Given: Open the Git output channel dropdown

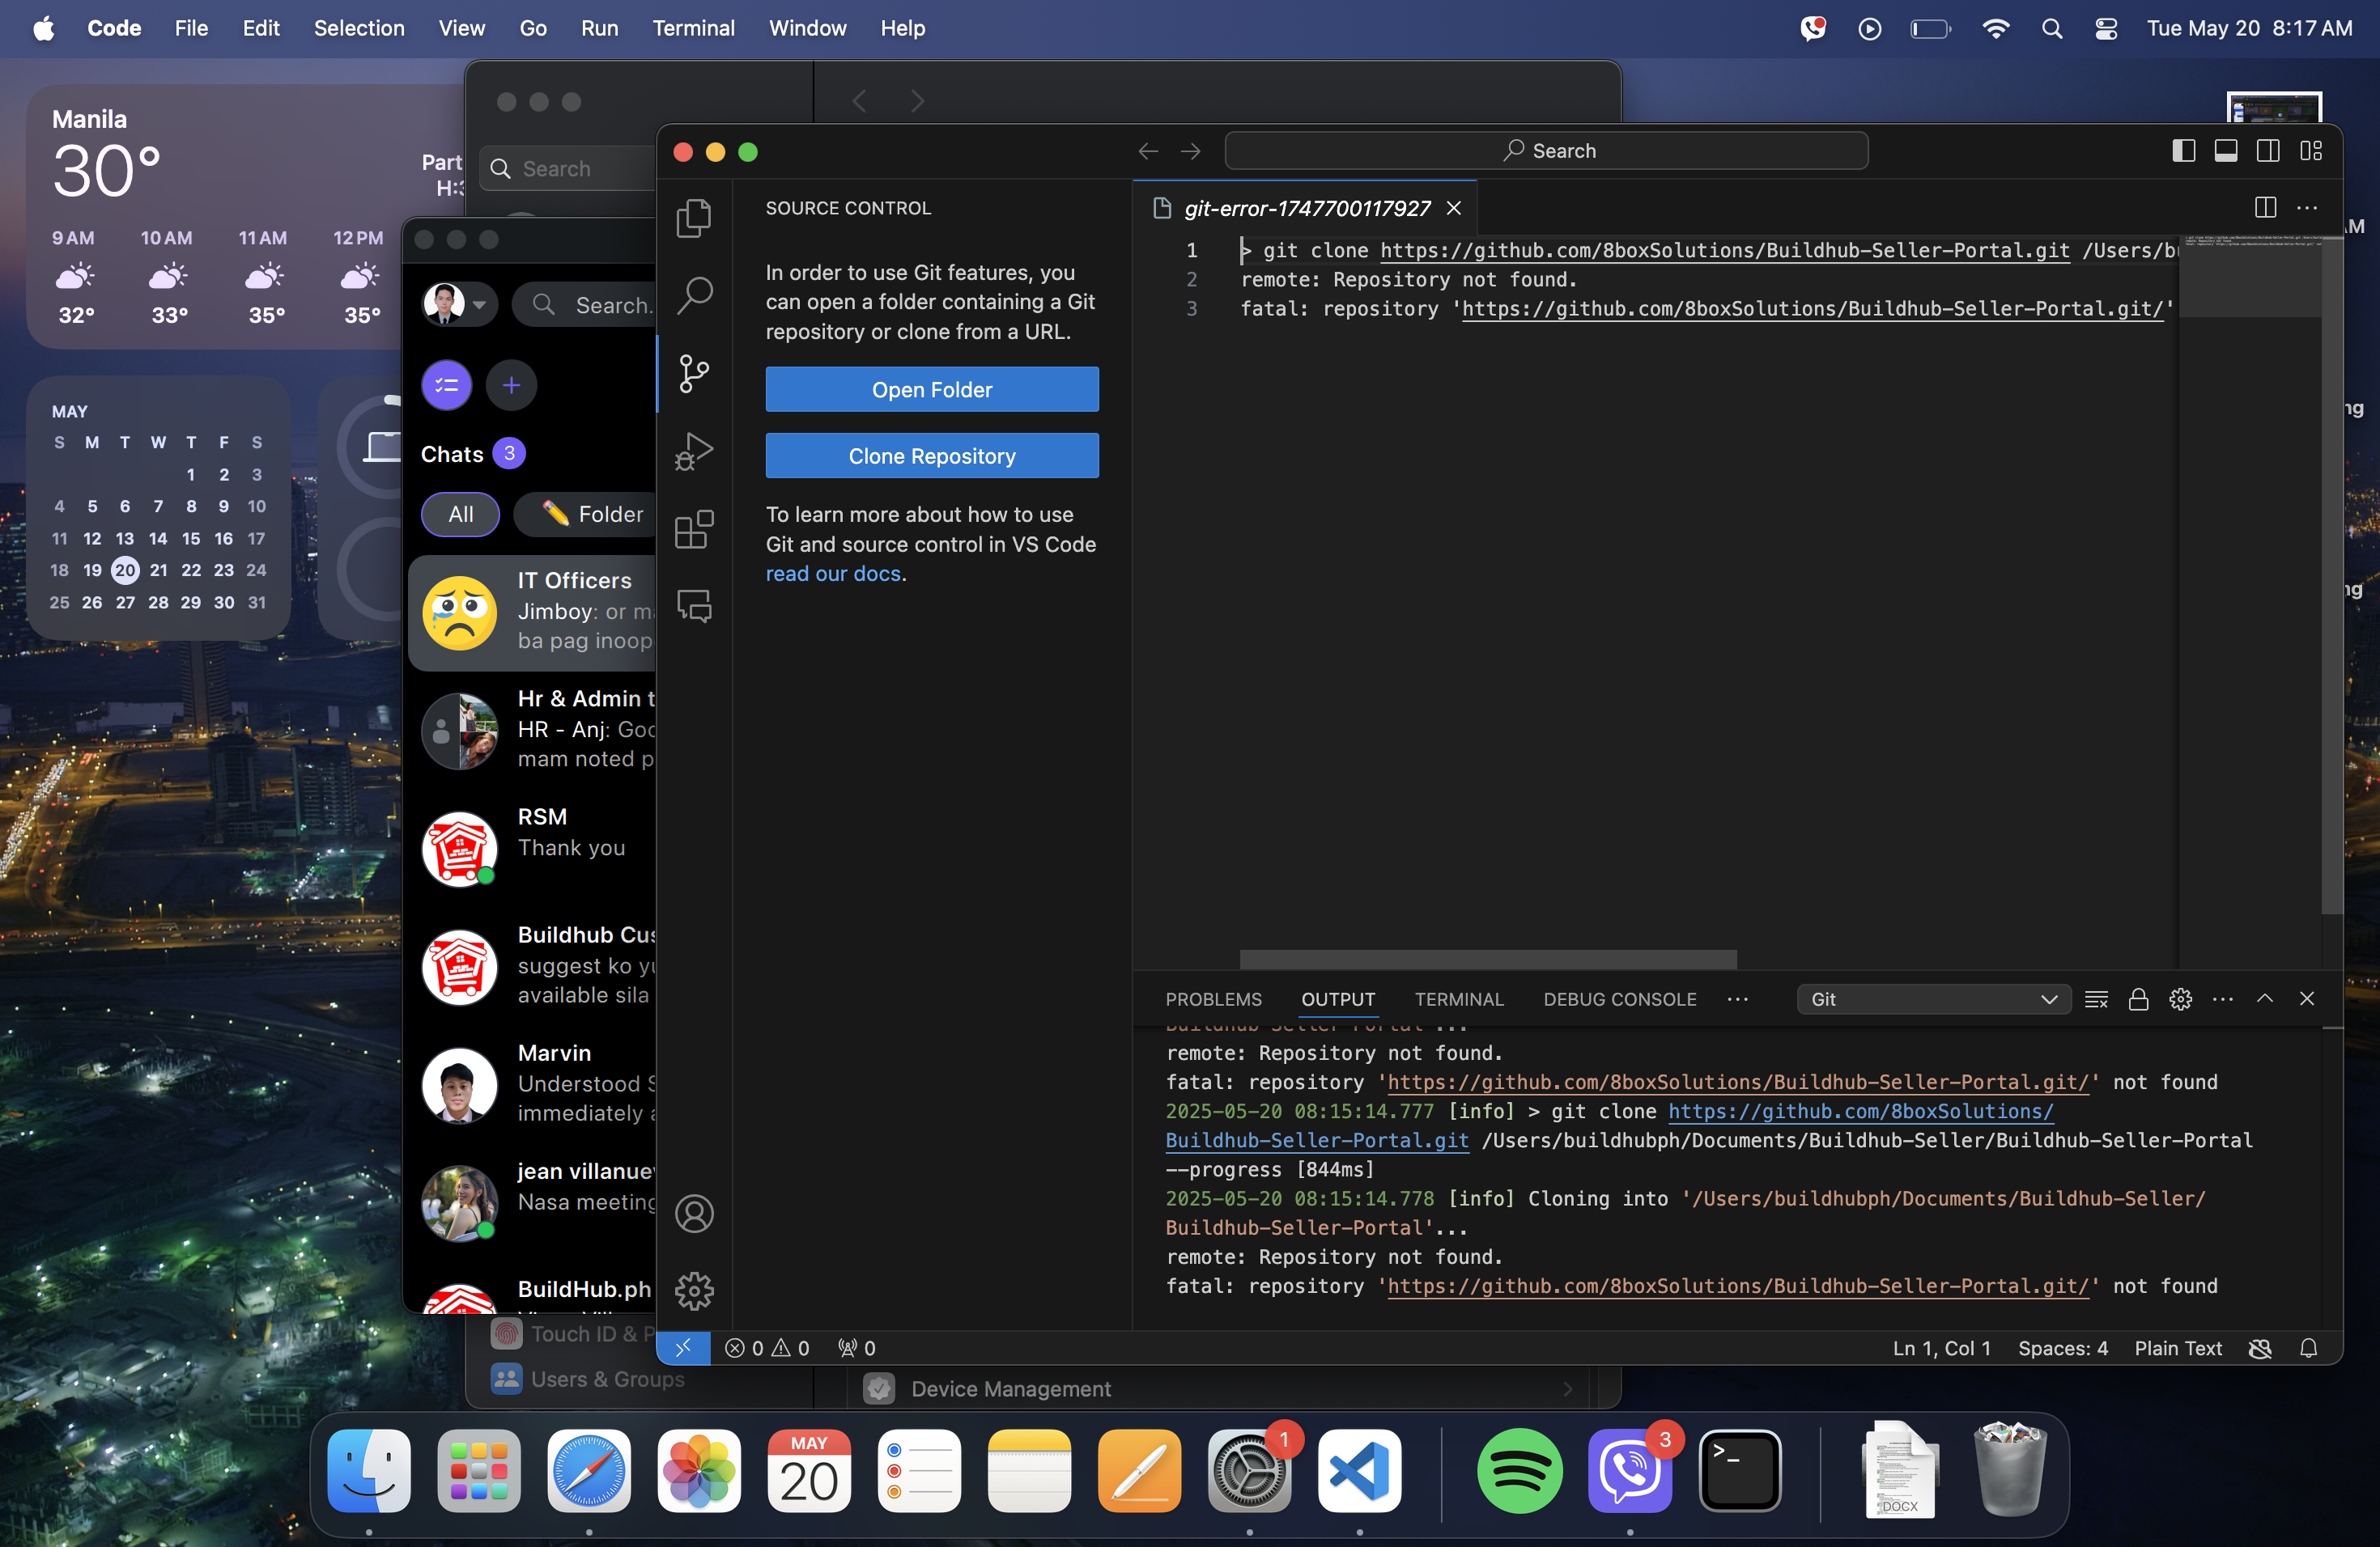Looking at the screenshot, I should pyautogui.click(x=1933, y=999).
